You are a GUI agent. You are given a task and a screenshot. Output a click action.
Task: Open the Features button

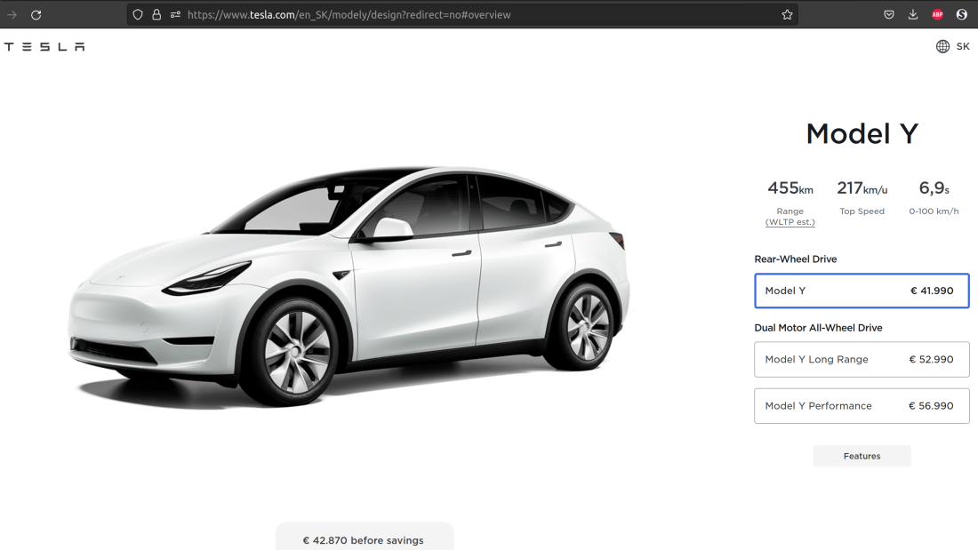(862, 456)
